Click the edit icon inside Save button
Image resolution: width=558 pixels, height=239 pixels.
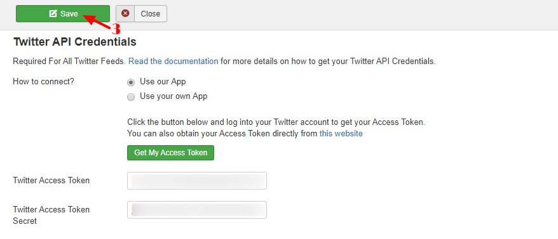pyautogui.click(x=53, y=14)
